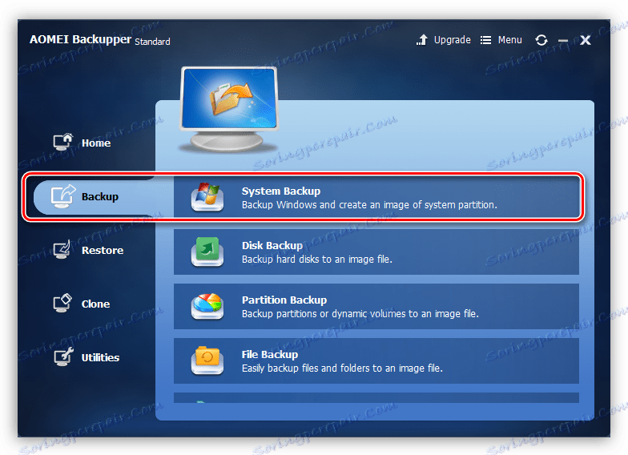Click the Home sidebar icon
The image size is (628, 455).
tap(63, 142)
